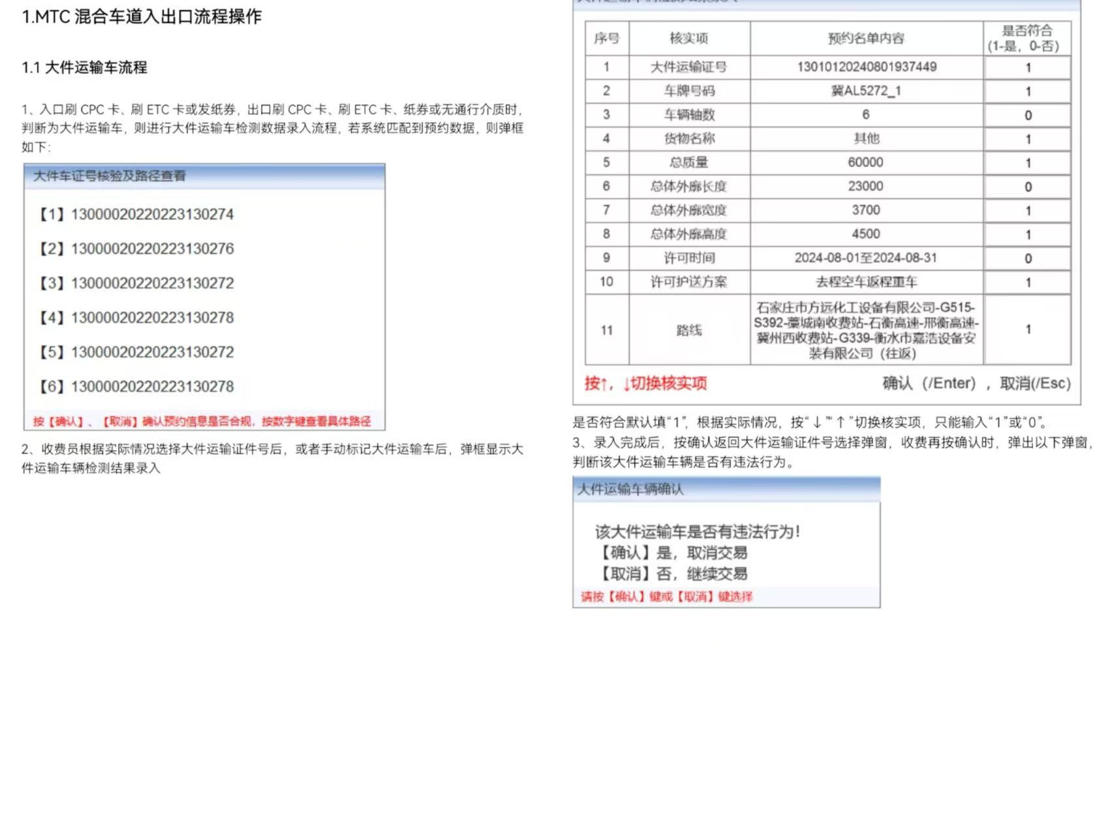1112x834 pixels.
Task: Click the permit number 1301012024080193​7449
Action: coord(866,67)
